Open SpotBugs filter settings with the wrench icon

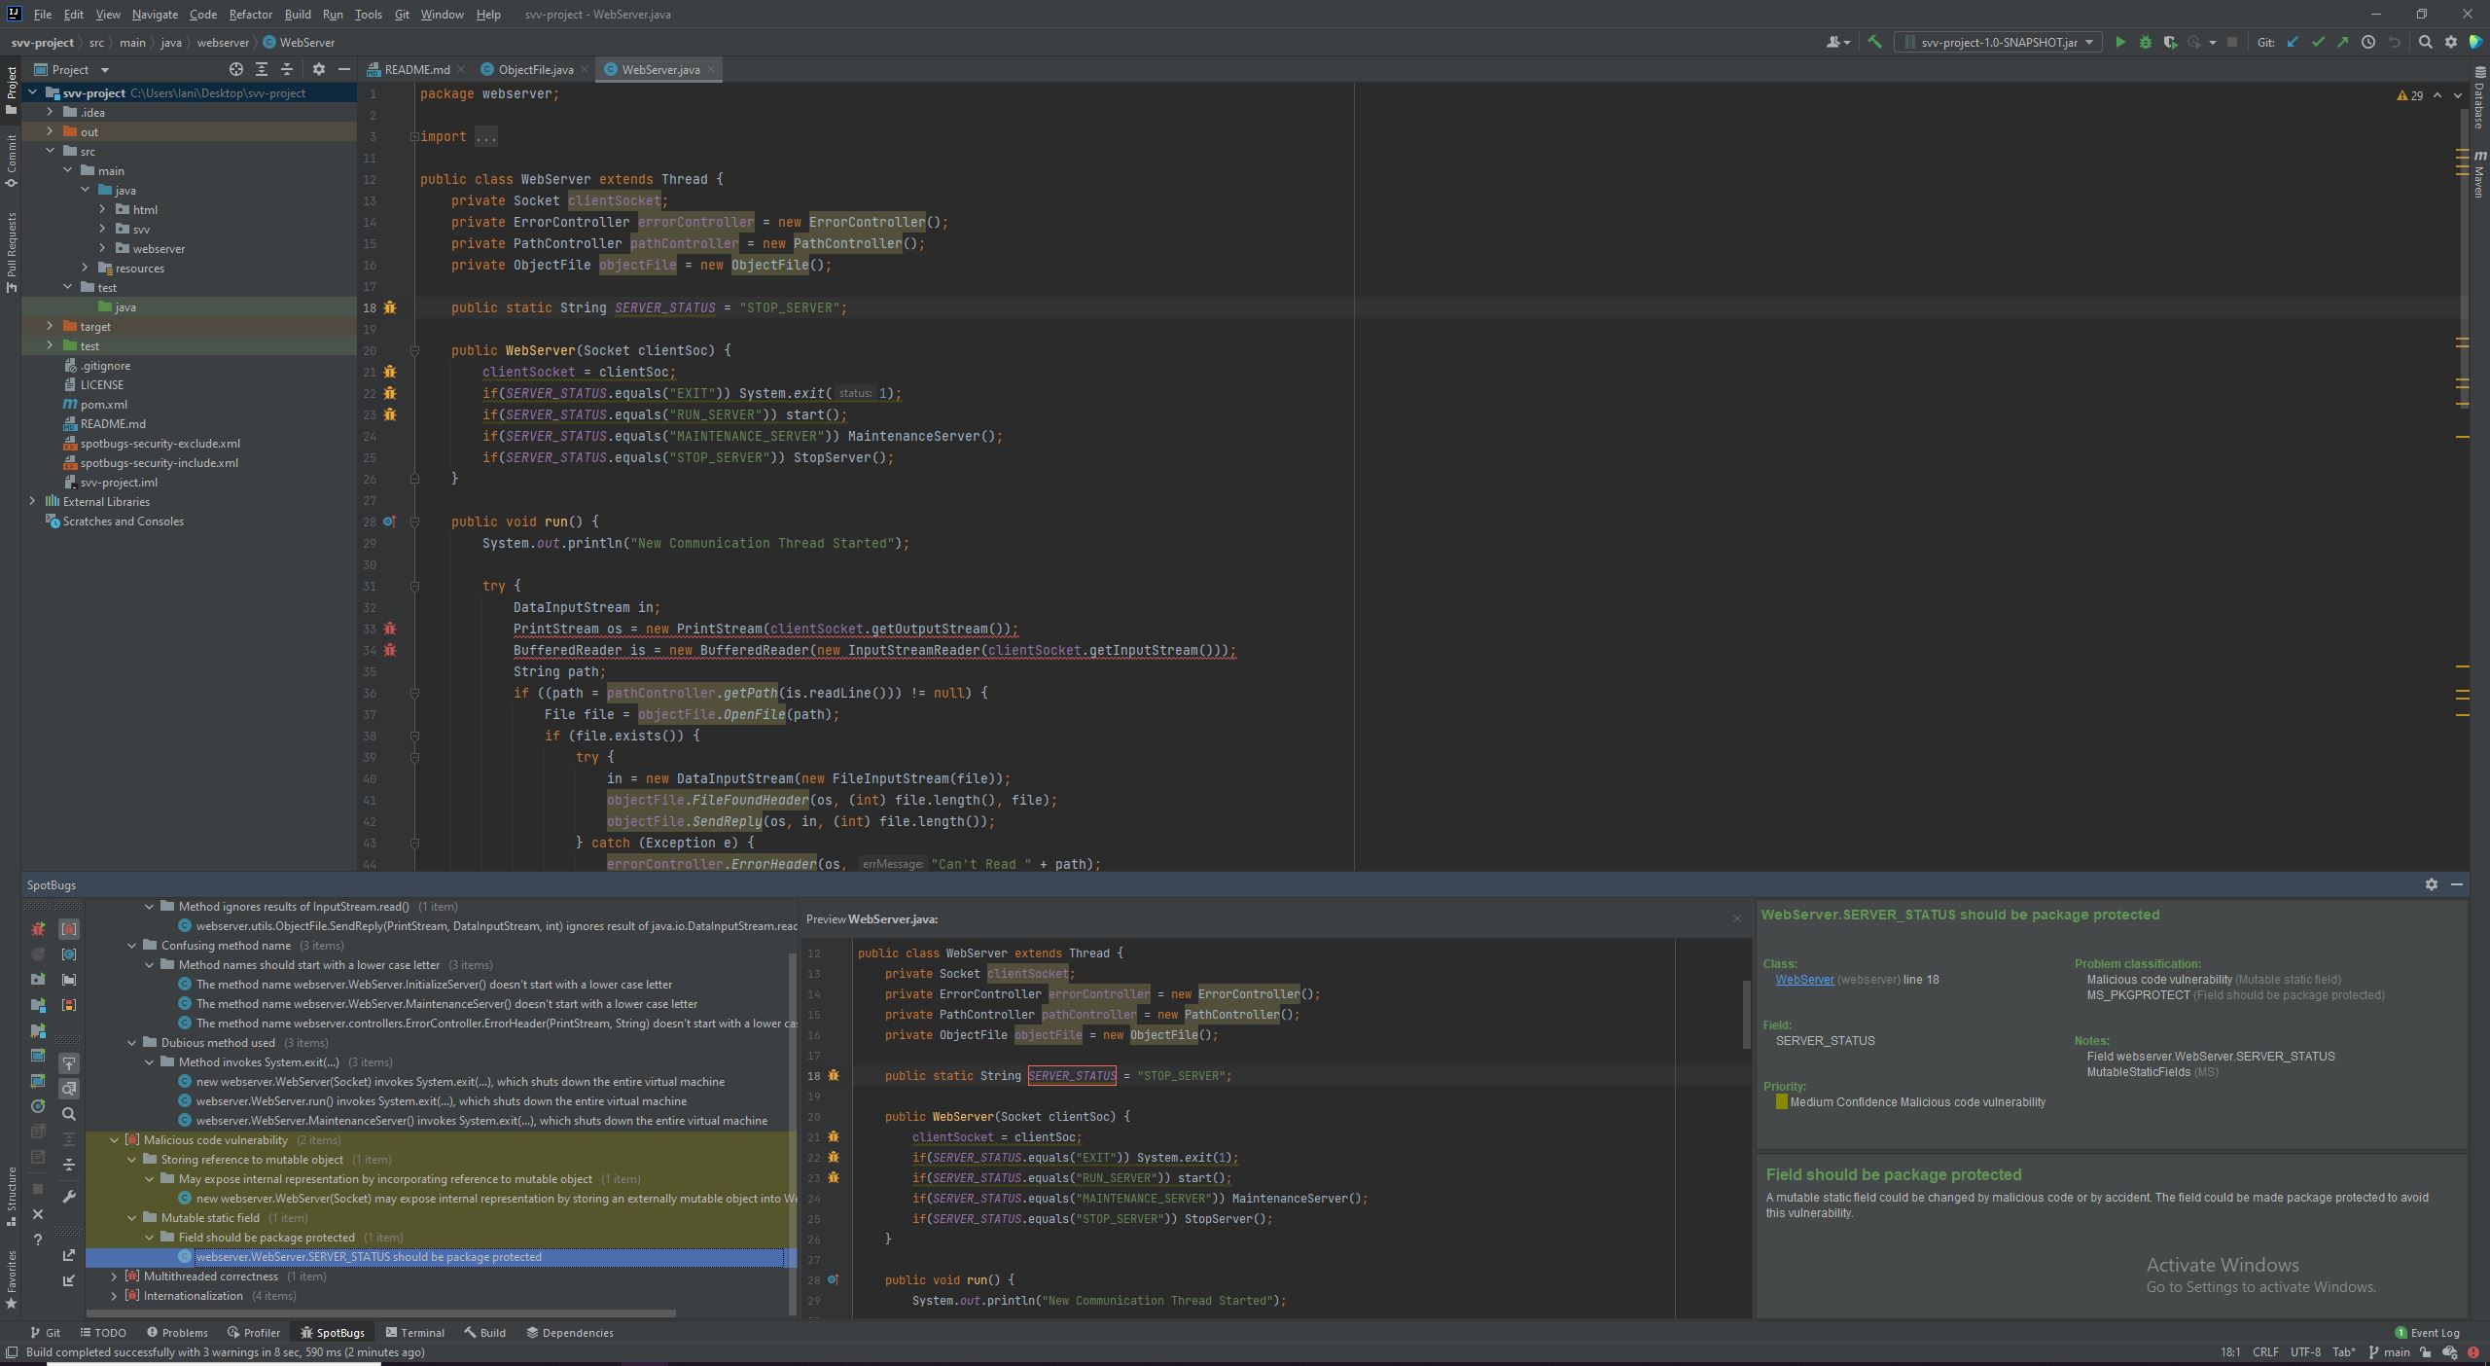(x=69, y=1199)
